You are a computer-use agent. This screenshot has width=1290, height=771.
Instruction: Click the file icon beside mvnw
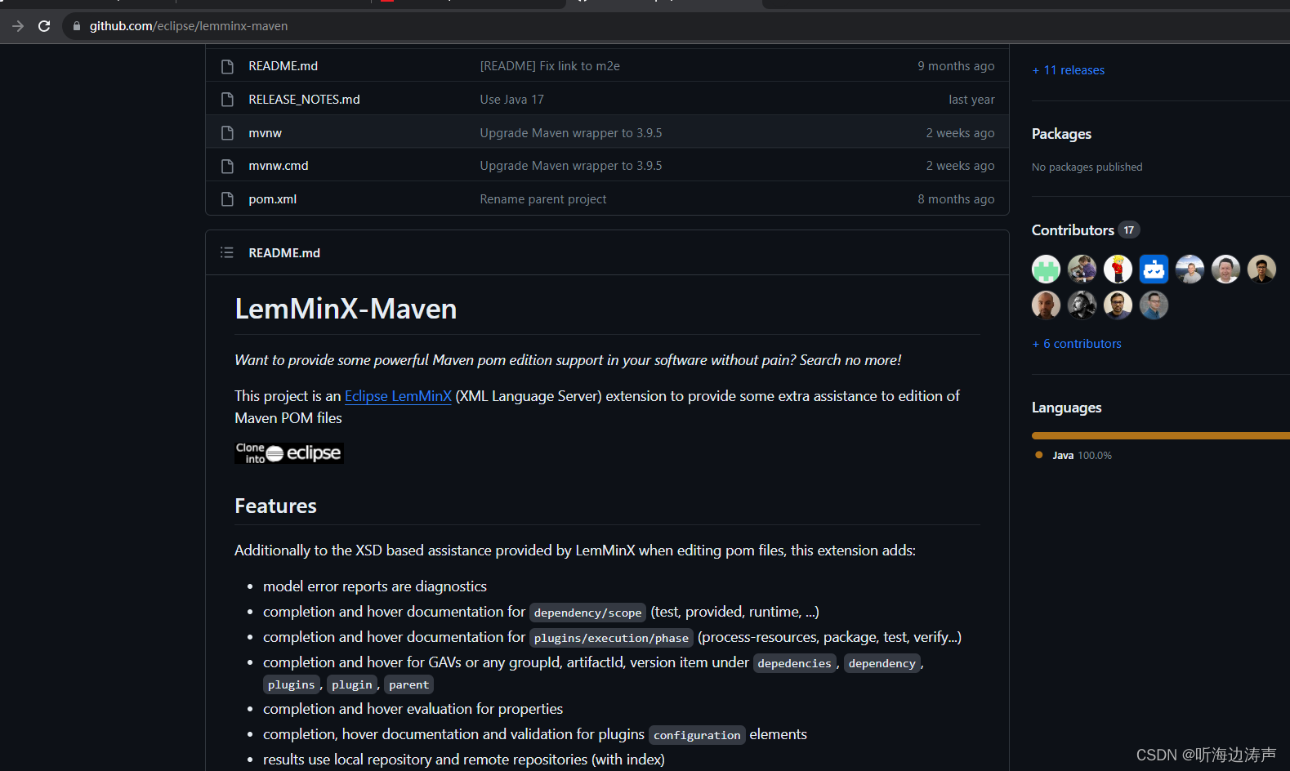pos(227,133)
